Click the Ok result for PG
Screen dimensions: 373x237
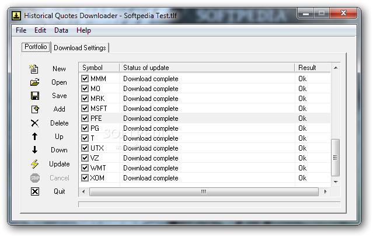pos(302,128)
